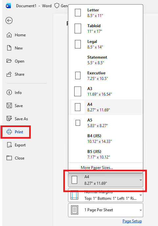Viewport: 158px width, 226px height.
Task: Click the Home house icon
Action: pos(9,35)
